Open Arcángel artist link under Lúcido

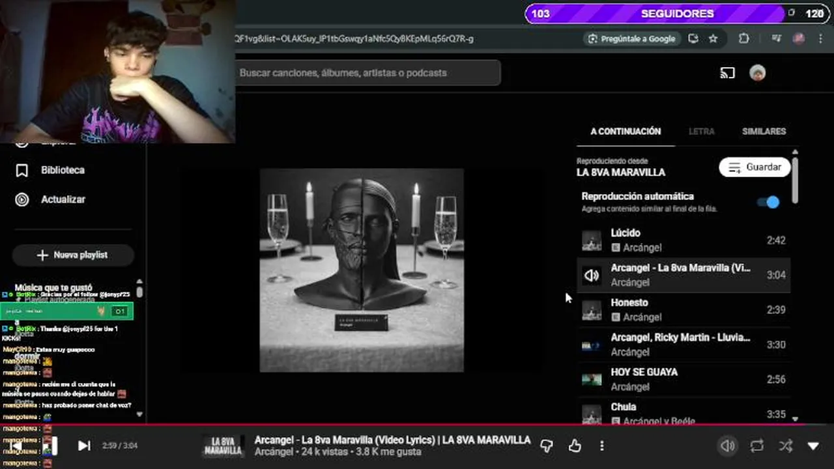pos(642,248)
